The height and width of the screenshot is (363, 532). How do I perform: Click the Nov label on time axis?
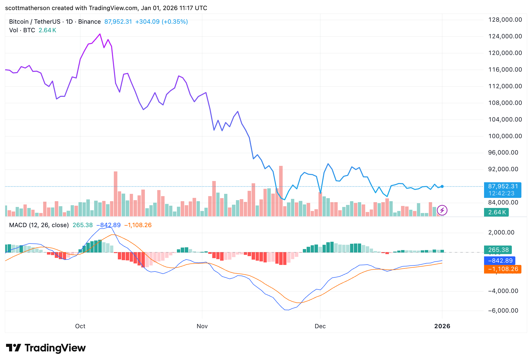202,326
